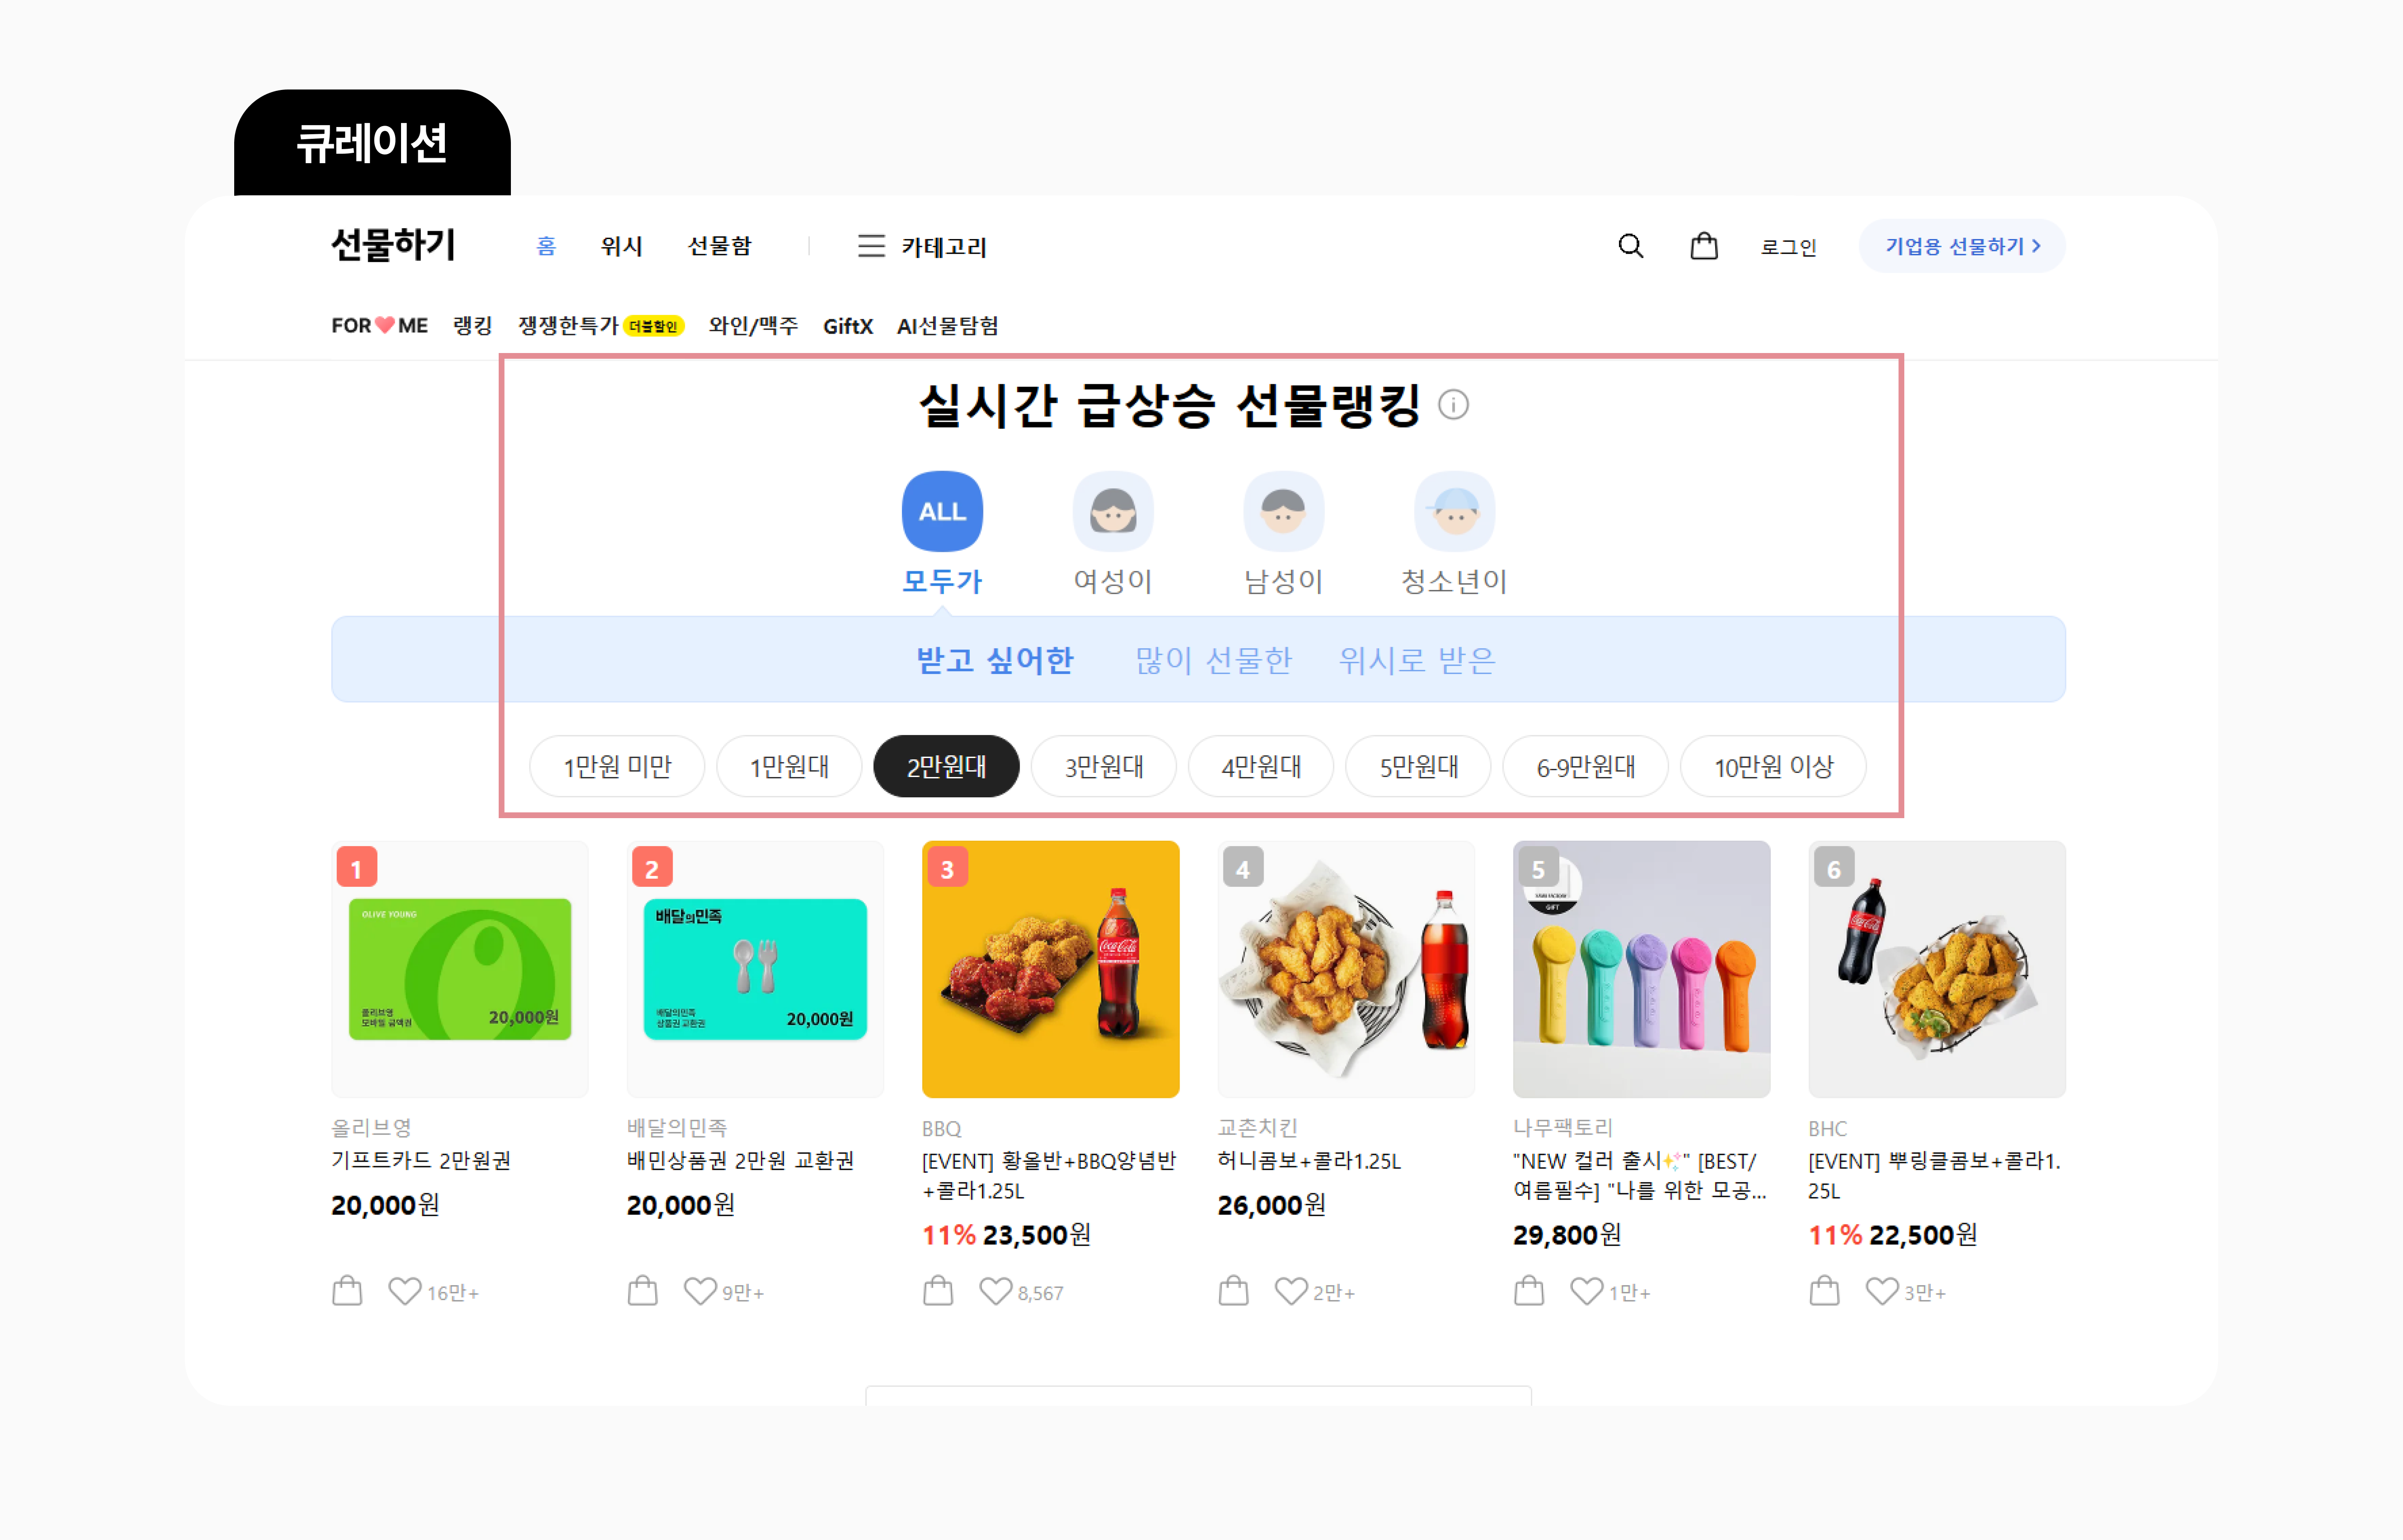Open 기업용 선물하기 button

[1962, 246]
